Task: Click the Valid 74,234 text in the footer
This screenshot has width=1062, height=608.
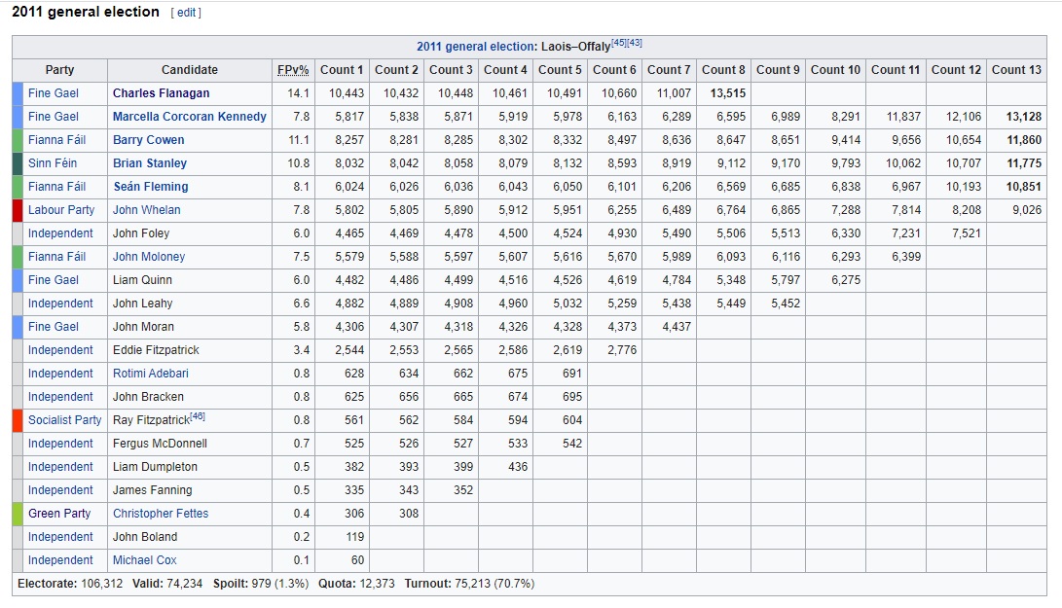Action: pyautogui.click(x=167, y=584)
